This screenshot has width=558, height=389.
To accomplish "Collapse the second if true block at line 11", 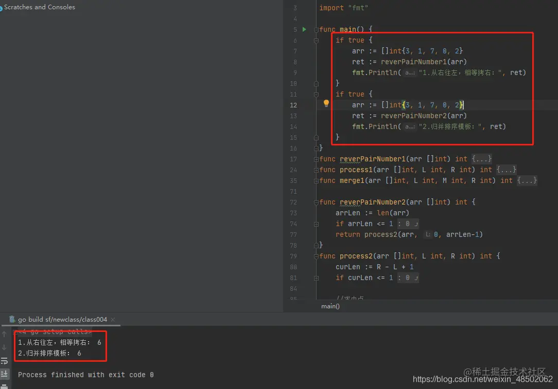I will (x=316, y=95).
